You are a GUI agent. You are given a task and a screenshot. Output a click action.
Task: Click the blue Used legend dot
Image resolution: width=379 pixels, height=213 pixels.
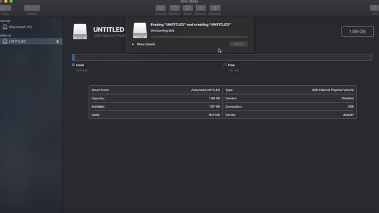[73, 64]
